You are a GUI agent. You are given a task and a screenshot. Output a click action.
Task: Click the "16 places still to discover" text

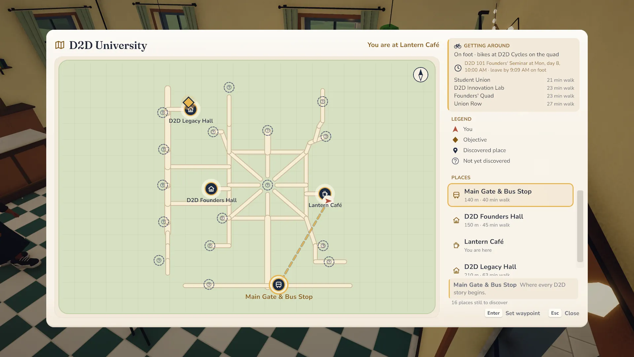coord(479,302)
